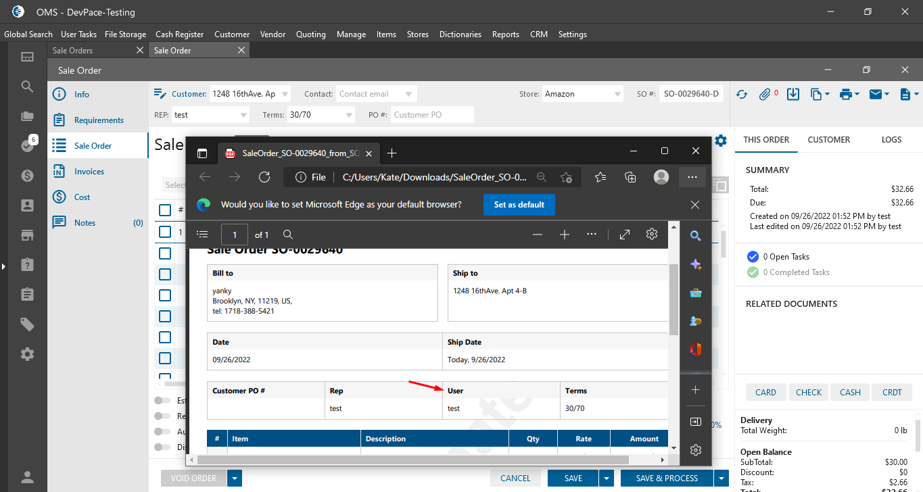Zoom out the PDF with minus icon
923x492 pixels.
tap(538, 235)
